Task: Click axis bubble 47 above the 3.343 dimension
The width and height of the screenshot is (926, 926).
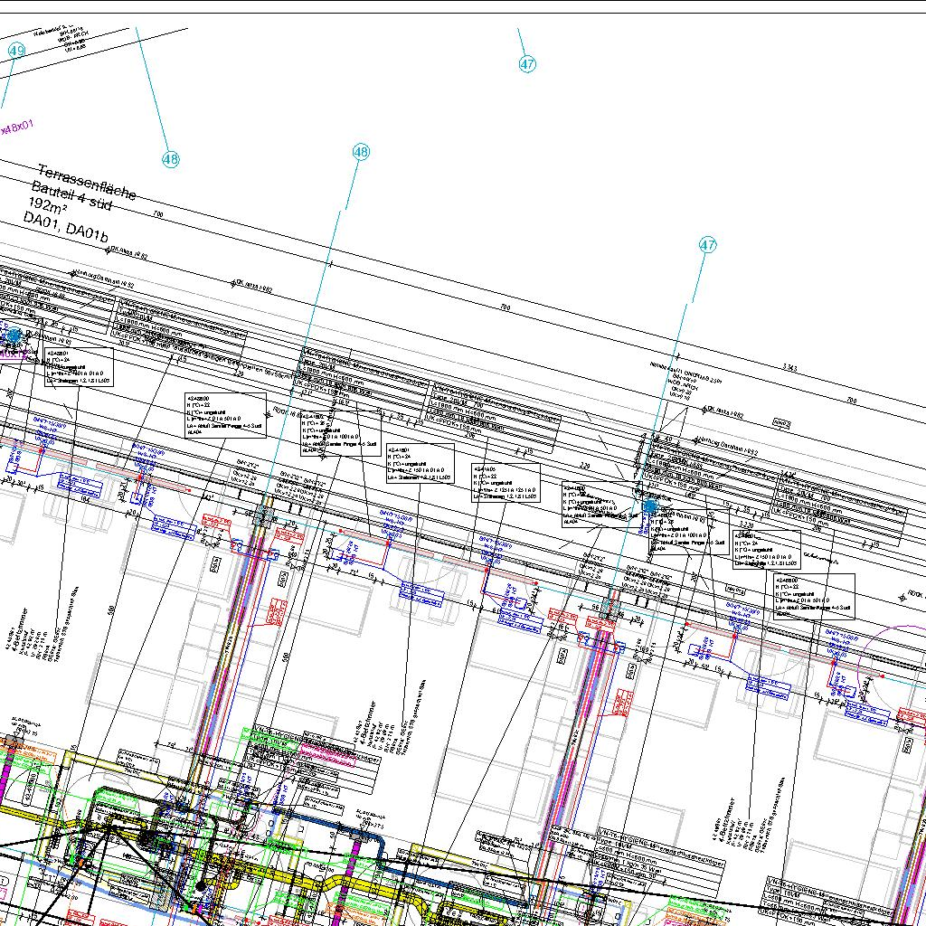Action: point(708,245)
